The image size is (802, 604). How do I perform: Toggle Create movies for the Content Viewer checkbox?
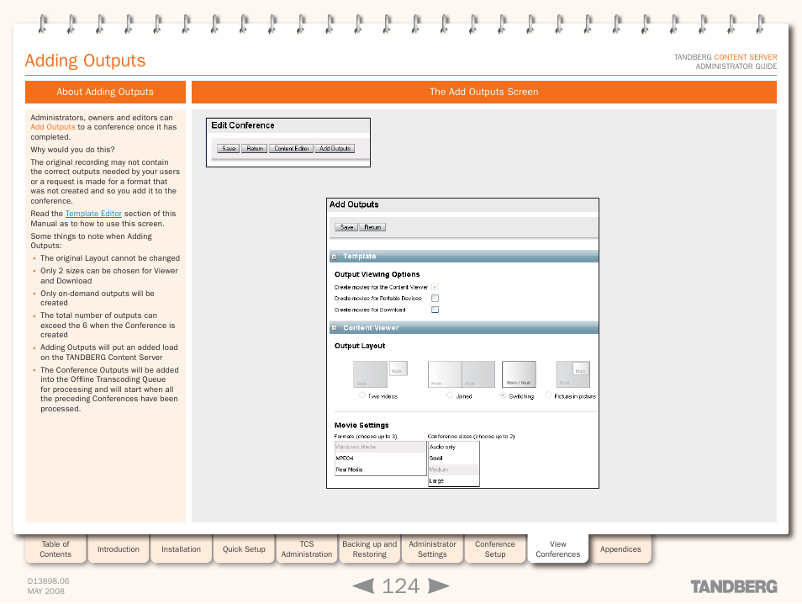click(x=435, y=287)
